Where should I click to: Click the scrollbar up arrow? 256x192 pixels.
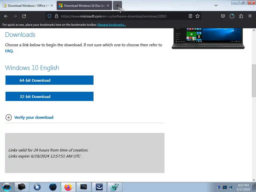point(254,30)
